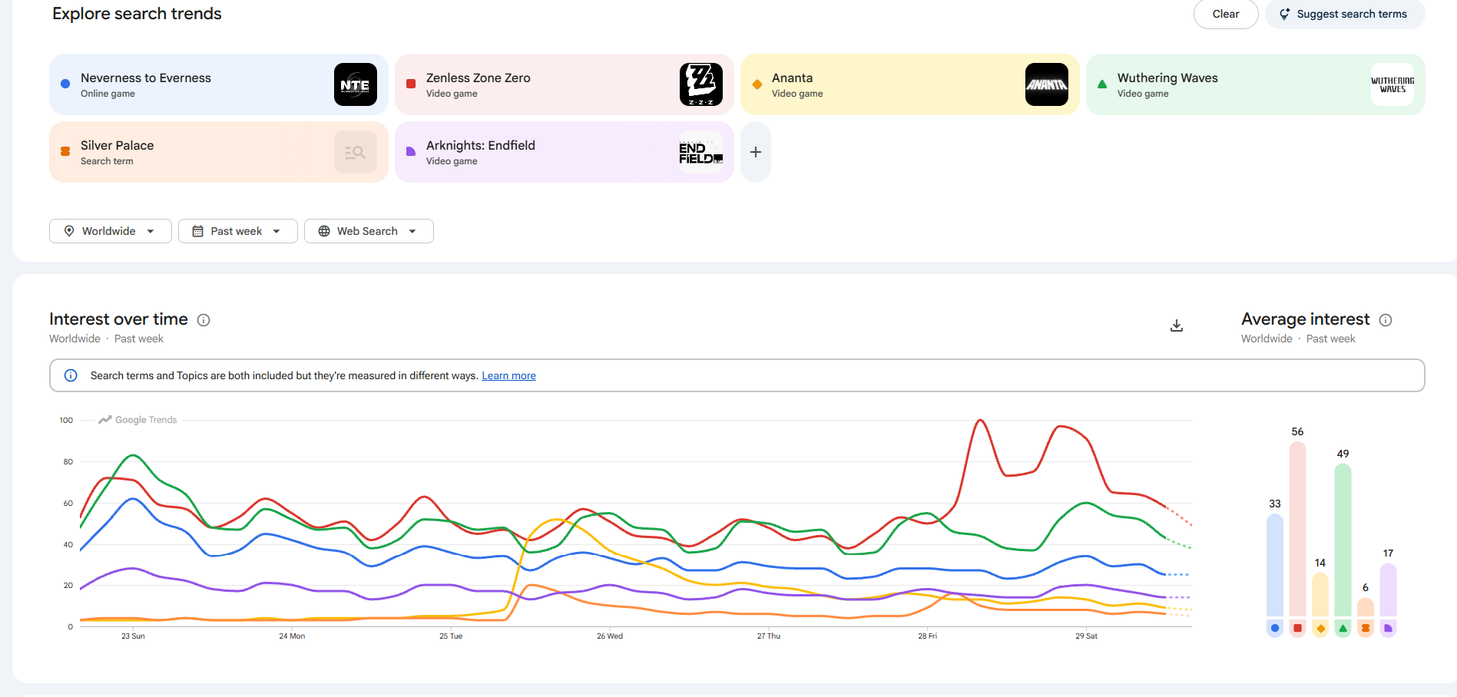Screen dimensions: 1457x697
Task: Click the yellow diamond marker on Ananta card
Action: pyautogui.click(x=757, y=84)
